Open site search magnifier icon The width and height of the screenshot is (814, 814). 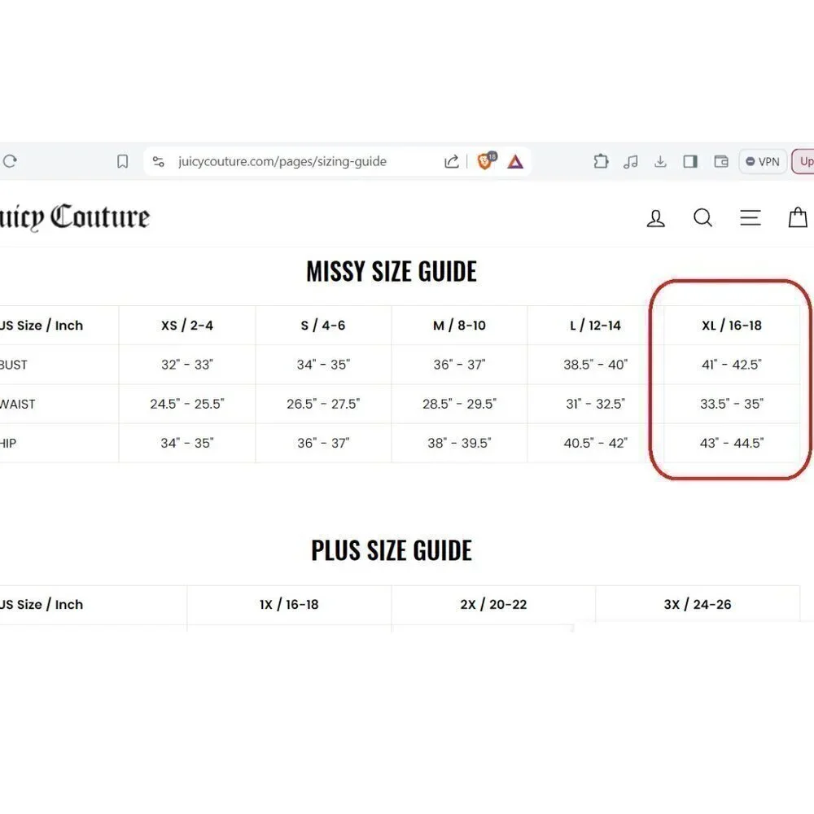point(703,217)
